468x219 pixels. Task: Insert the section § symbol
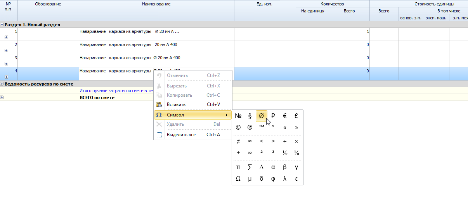[x=250, y=116]
